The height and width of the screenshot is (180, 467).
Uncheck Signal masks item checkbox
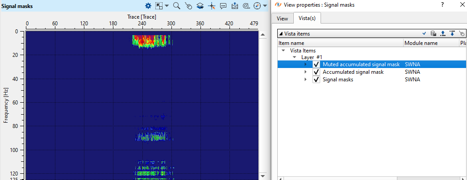(316, 80)
